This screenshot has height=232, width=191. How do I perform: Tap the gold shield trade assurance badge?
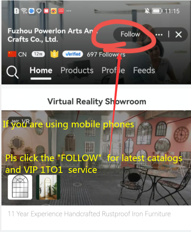[54, 54]
